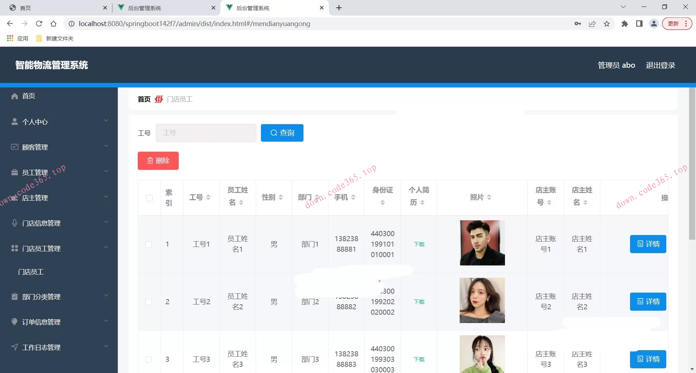Click the share page icon in address bar
This screenshot has height=373, width=696.
592,24
